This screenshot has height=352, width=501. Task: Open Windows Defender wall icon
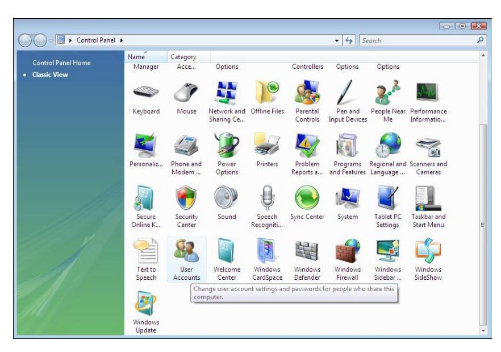pyautogui.click(x=307, y=260)
